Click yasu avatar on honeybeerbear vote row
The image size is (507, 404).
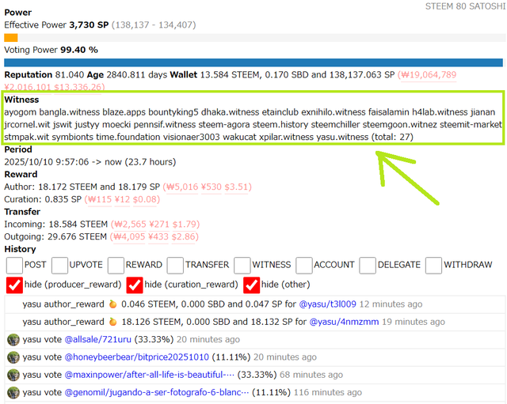pyautogui.click(x=13, y=357)
